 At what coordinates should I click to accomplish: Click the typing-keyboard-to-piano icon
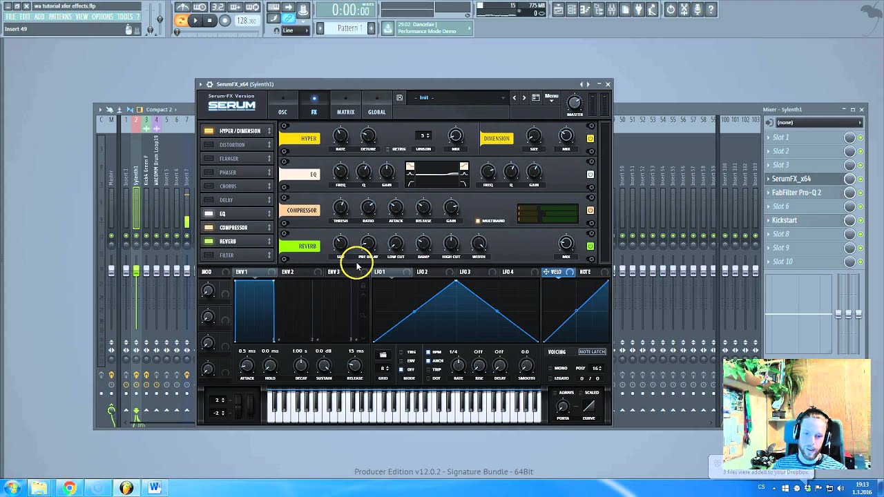point(273,6)
